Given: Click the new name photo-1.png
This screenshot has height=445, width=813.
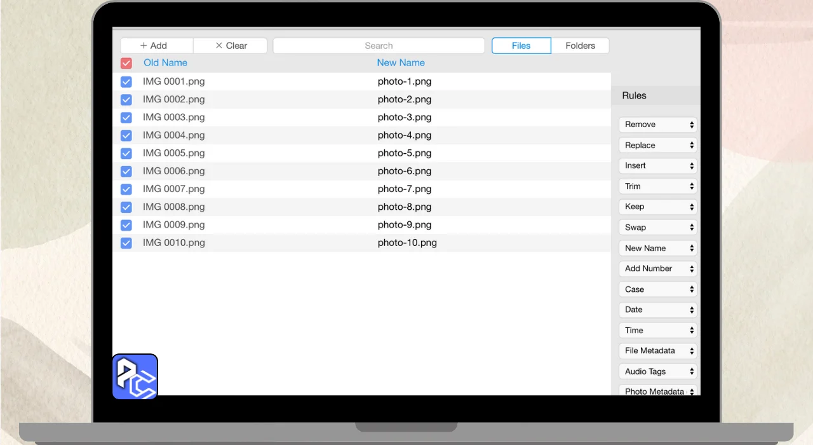Looking at the screenshot, I should point(405,81).
